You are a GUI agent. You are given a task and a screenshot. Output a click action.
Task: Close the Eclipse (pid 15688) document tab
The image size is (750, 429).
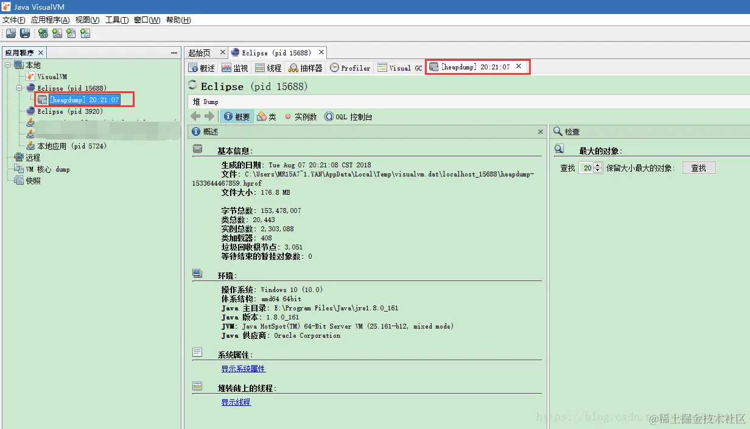click(321, 52)
